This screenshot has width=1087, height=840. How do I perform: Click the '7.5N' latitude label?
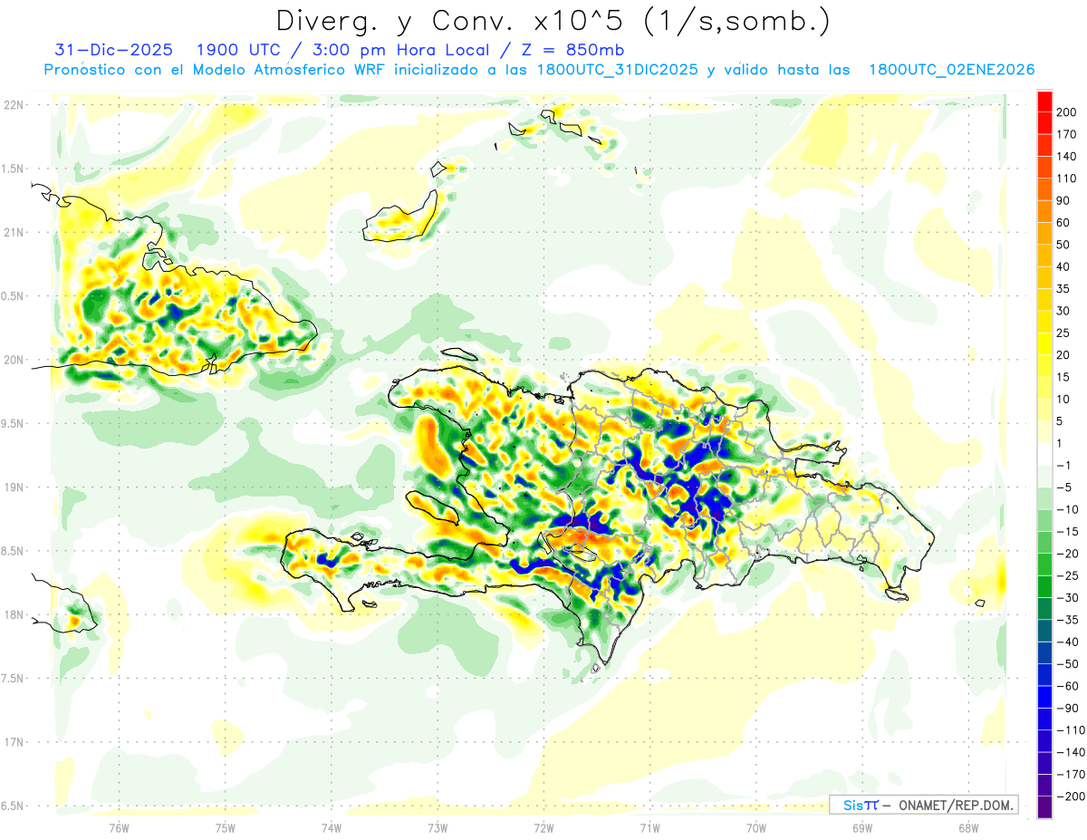tap(14, 678)
